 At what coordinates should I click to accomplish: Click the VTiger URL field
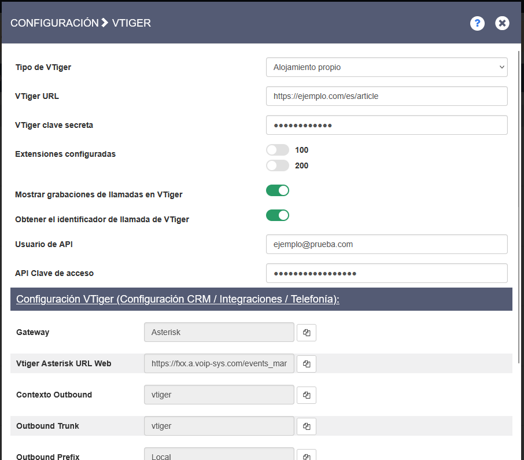tap(386, 96)
